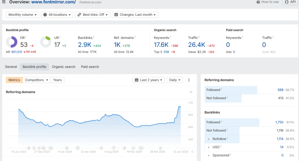Click the 17.6K organic keywords value

click(x=161, y=45)
